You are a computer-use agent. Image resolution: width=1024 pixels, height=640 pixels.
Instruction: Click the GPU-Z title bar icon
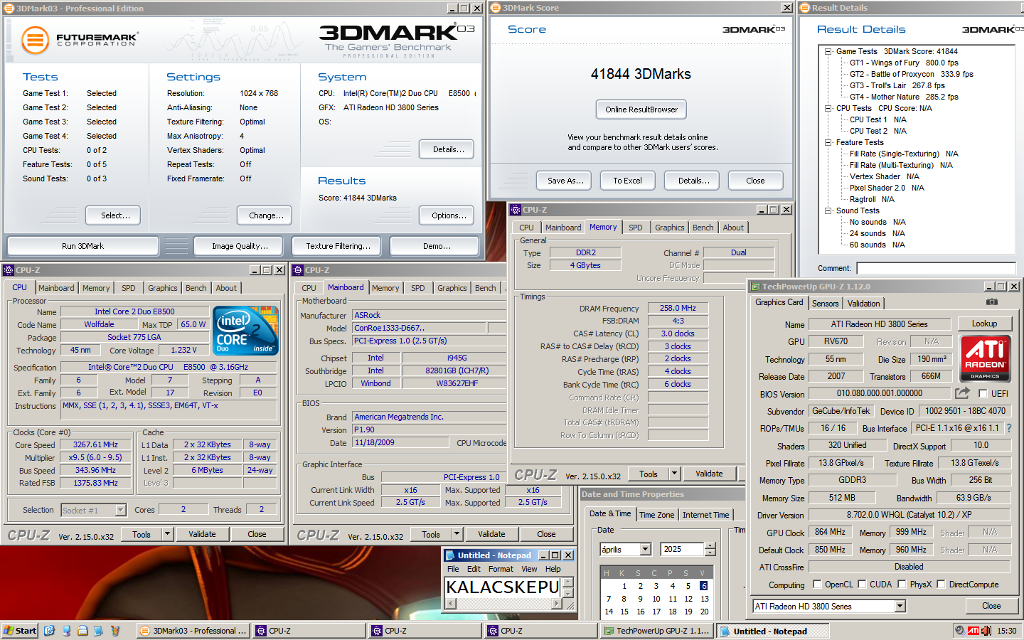point(754,287)
